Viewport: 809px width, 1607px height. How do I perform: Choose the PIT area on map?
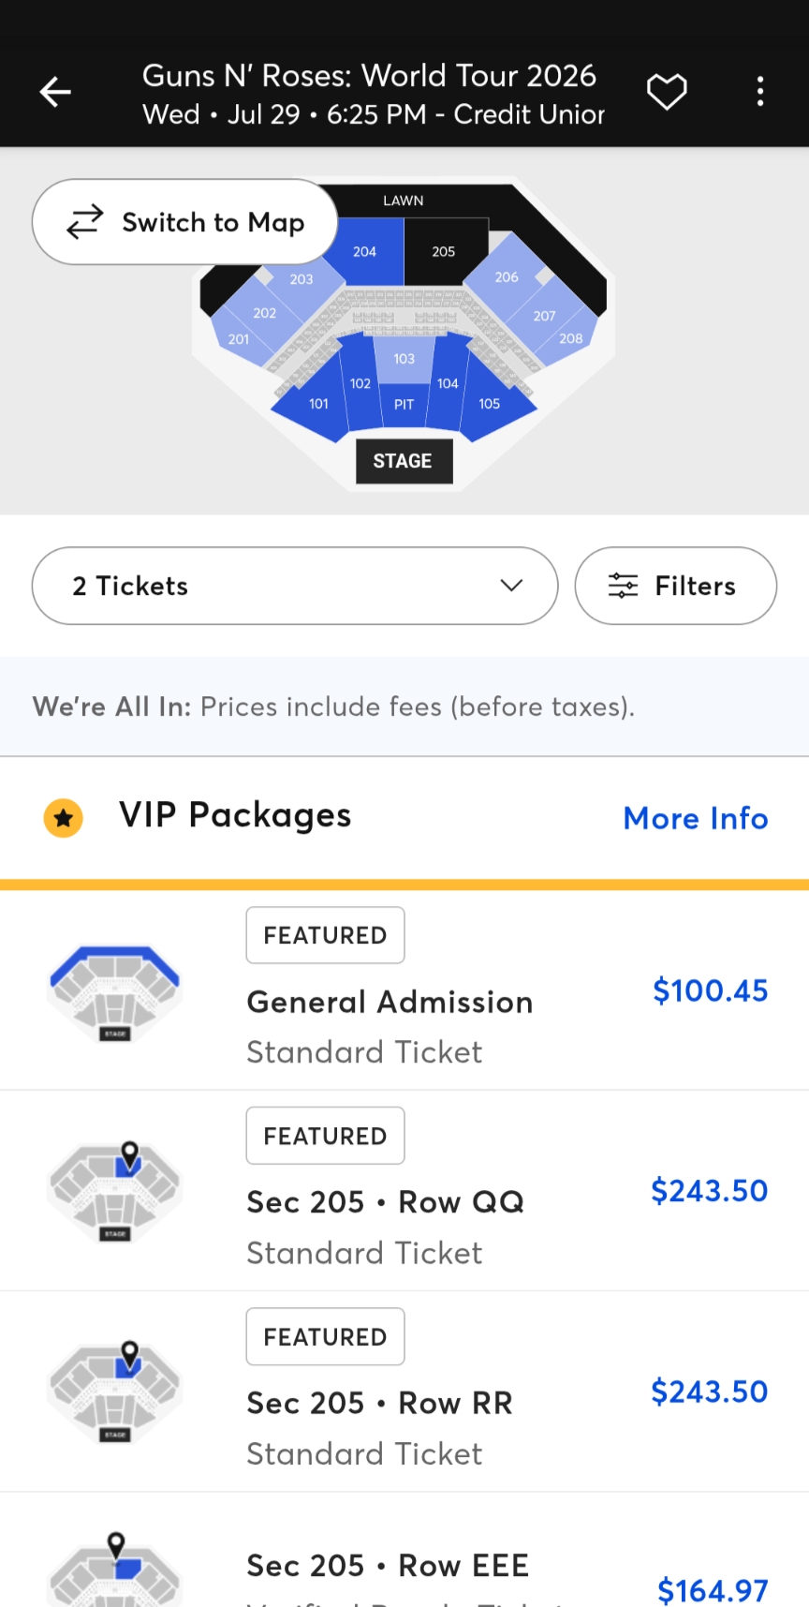(404, 406)
